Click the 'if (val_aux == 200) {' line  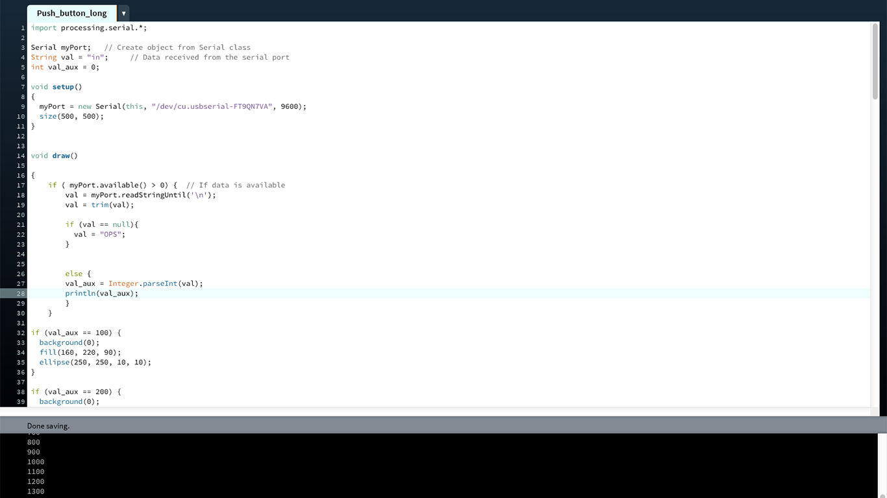[x=76, y=392]
